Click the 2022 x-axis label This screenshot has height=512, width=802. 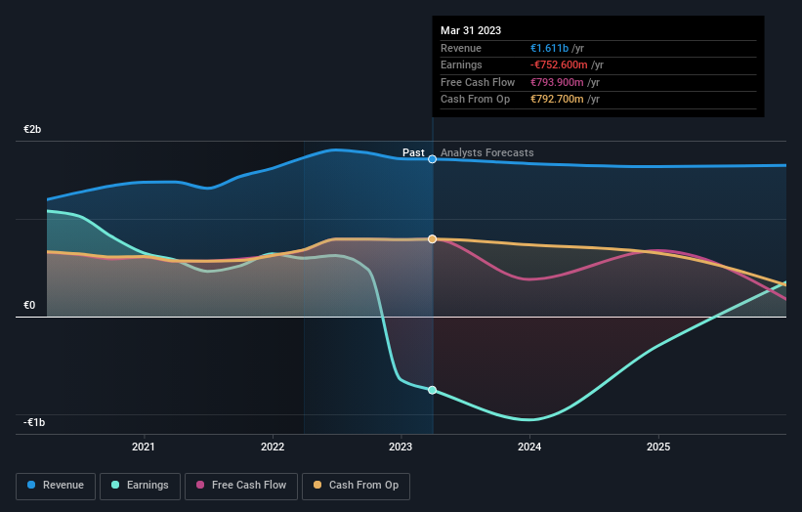point(273,447)
